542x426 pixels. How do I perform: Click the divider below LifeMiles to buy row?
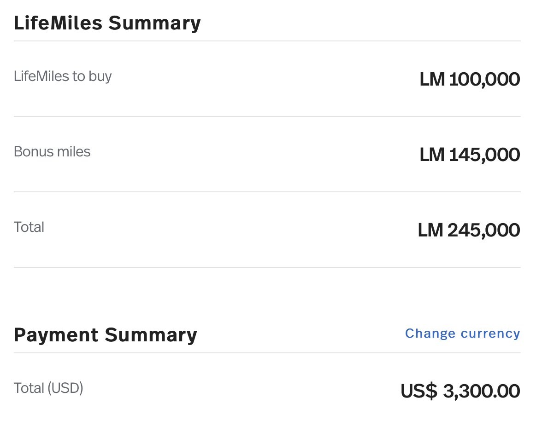267,116
